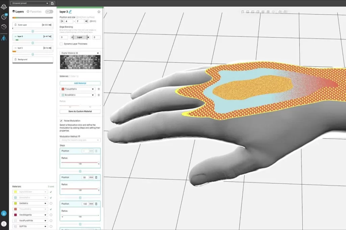346x230 pixels.
Task: Switch to the Favorites tab
Action: point(34,11)
